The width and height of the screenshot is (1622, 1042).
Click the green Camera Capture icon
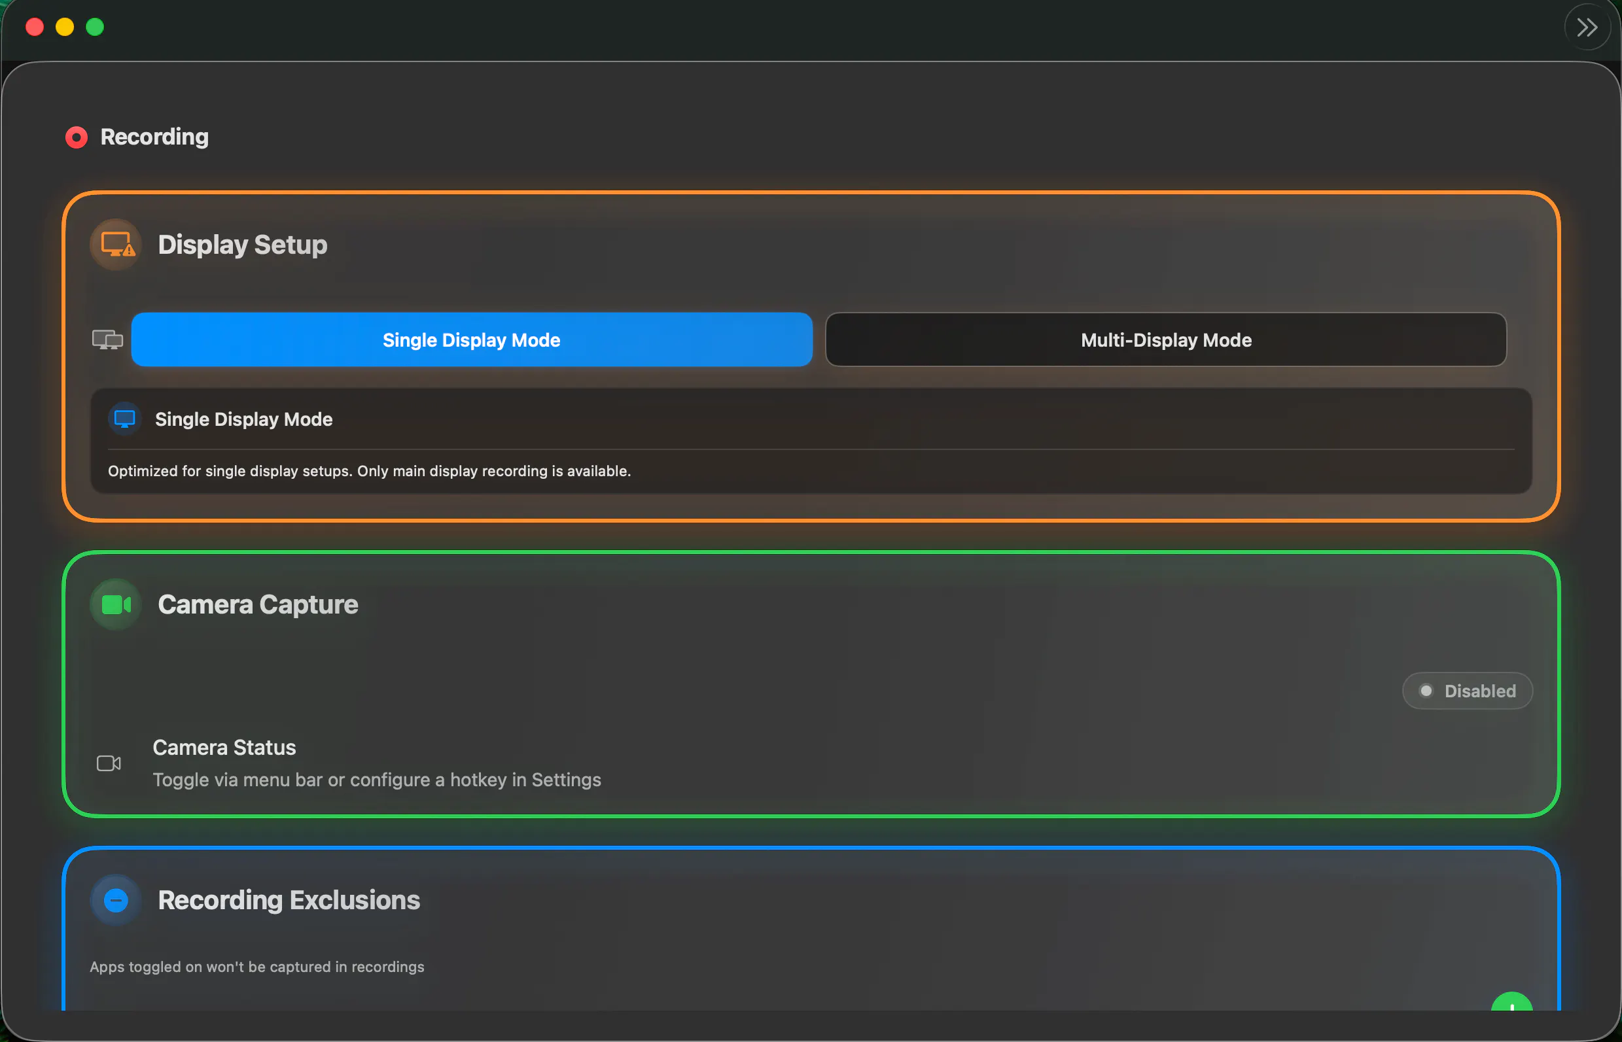pyautogui.click(x=116, y=604)
